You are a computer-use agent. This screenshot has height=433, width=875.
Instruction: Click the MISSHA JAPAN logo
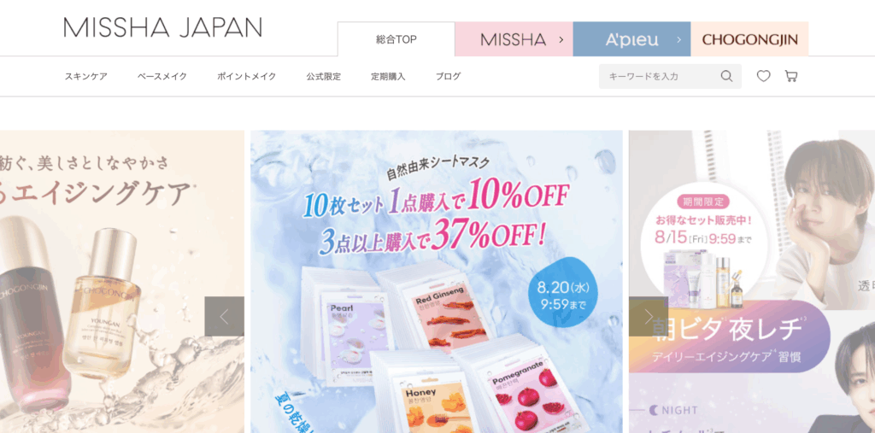pyautogui.click(x=162, y=27)
